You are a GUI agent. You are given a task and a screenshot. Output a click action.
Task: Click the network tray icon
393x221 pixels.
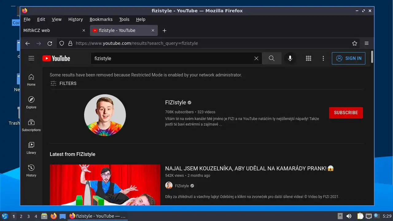369,216
